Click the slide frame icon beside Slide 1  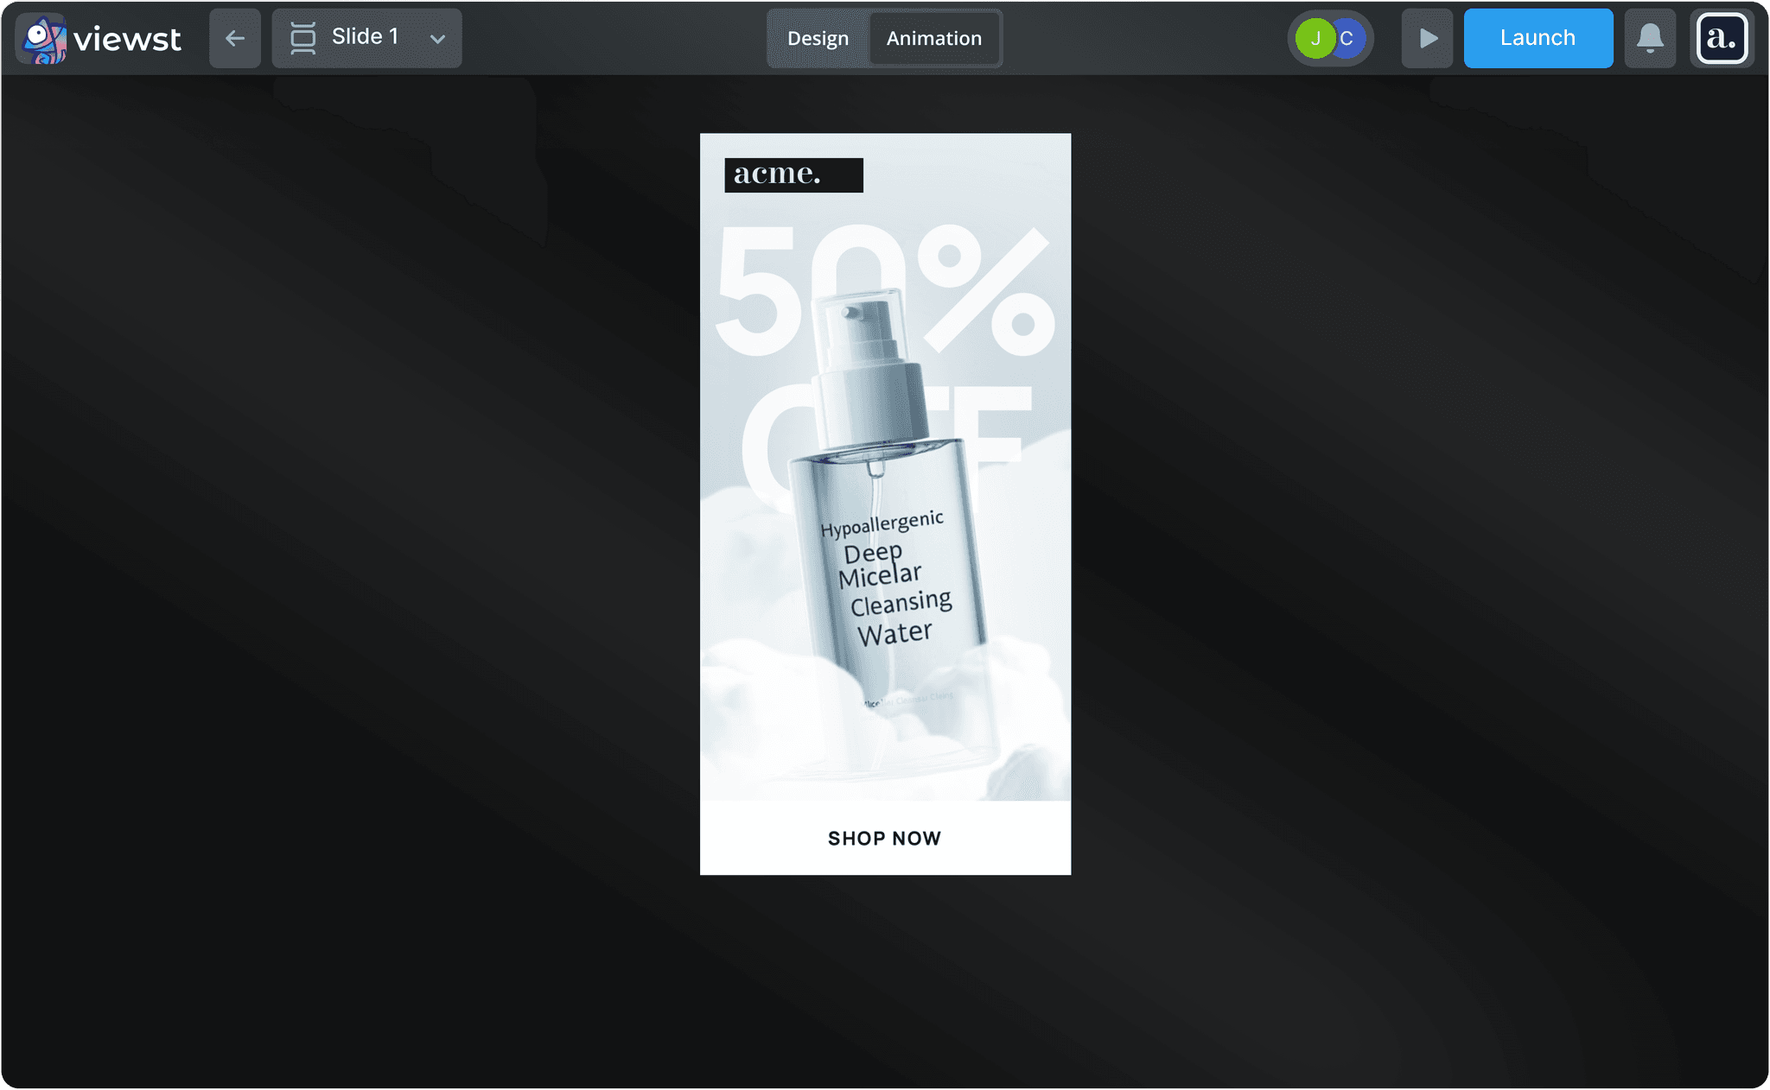tap(302, 39)
